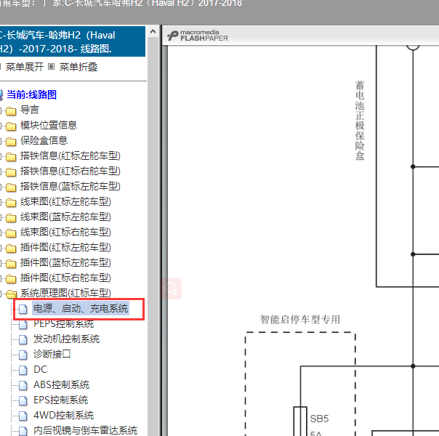
Task: Select 电源、启动、充电系统 diagram
Action: [x=81, y=308]
